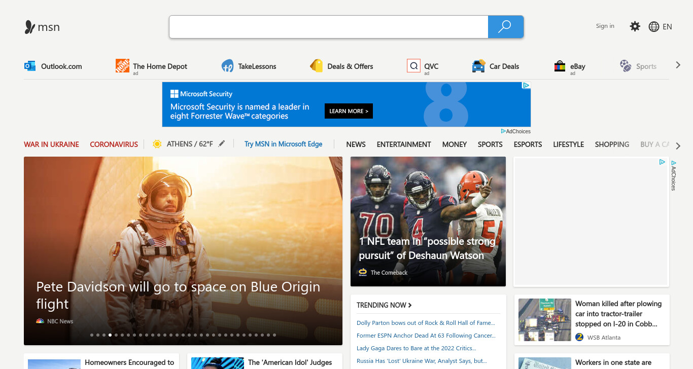Open ENTERTAINMENT category
Screen dimensions: 693x369
pyautogui.click(x=404, y=144)
